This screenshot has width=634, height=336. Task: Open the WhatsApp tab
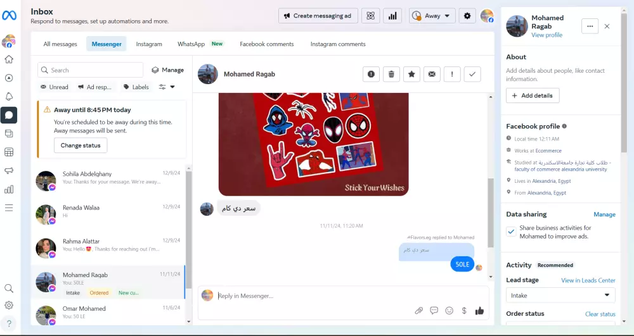tap(200, 44)
